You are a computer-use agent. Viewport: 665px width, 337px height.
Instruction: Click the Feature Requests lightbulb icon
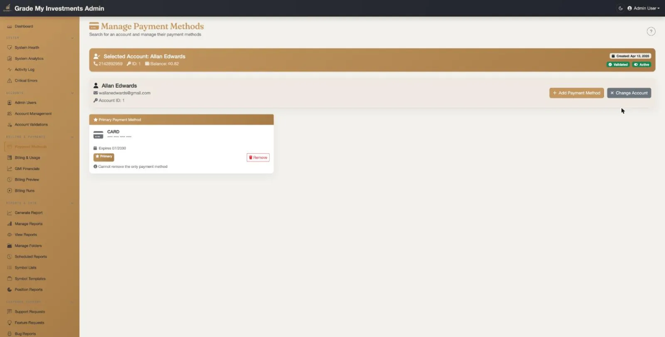click(10, 323)
